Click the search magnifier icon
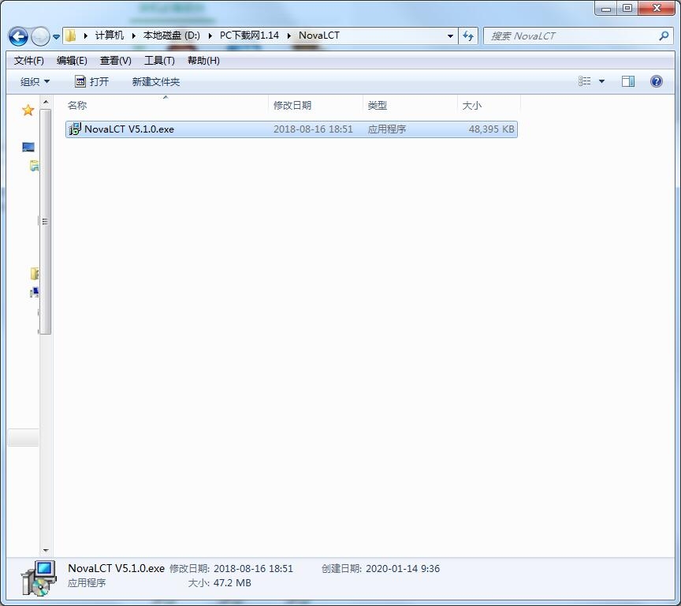Screen dimensions: 681x606 click(664, 36)
